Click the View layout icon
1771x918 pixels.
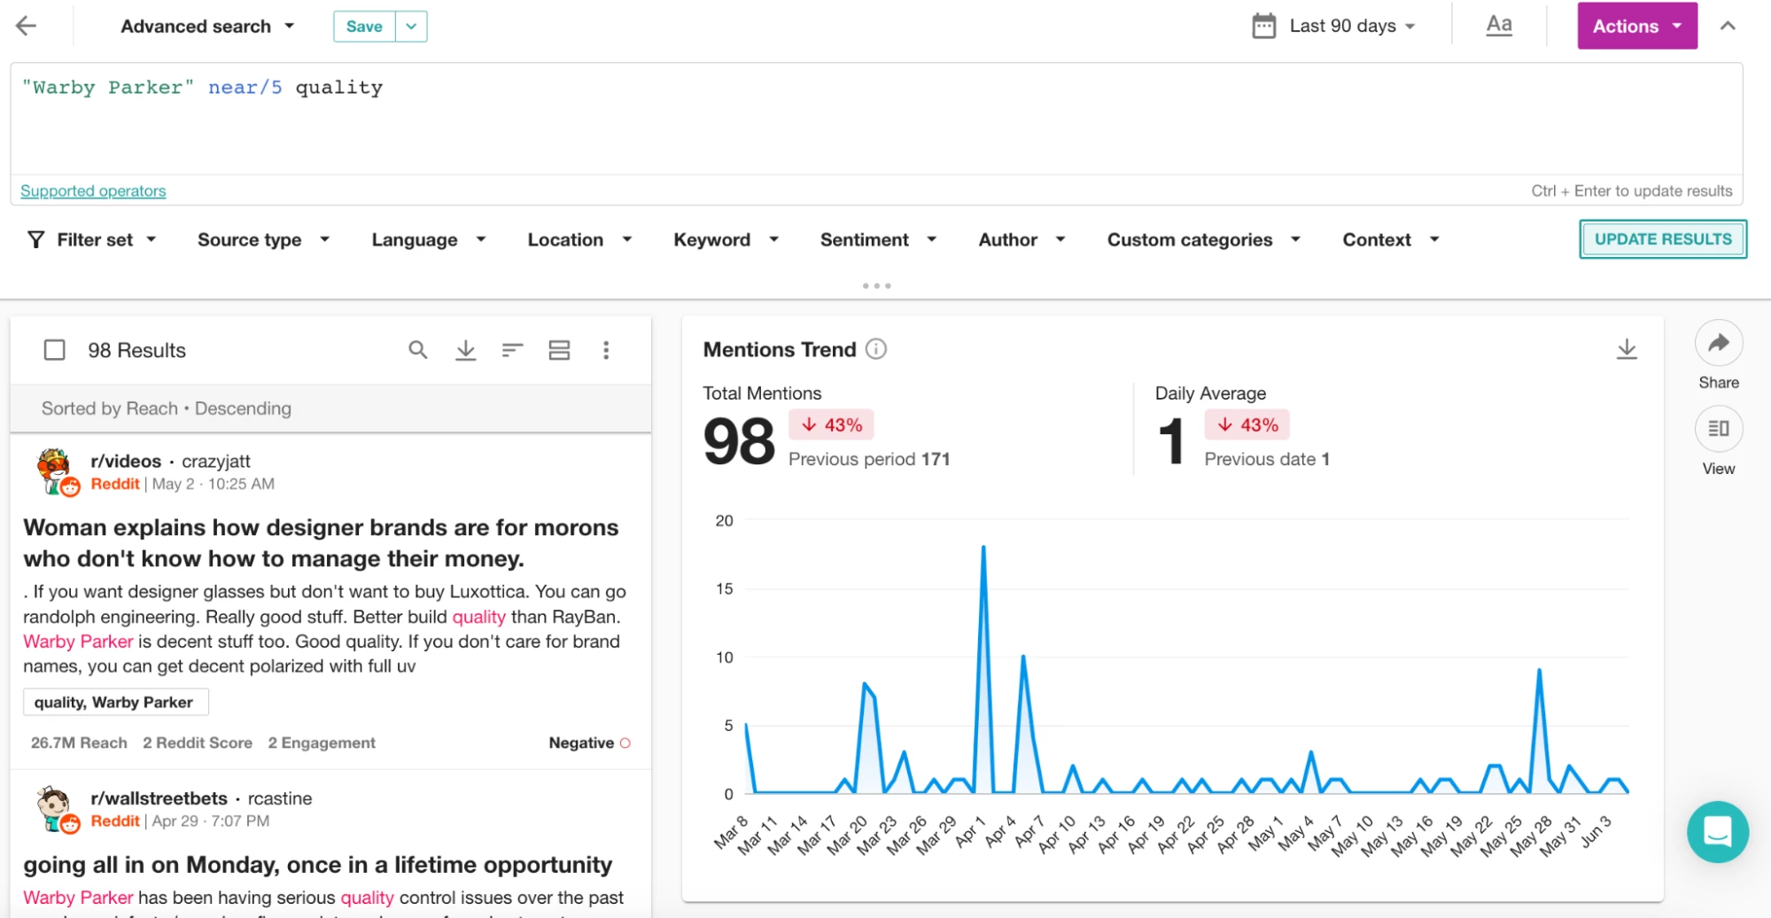(x=1719, y=429)
